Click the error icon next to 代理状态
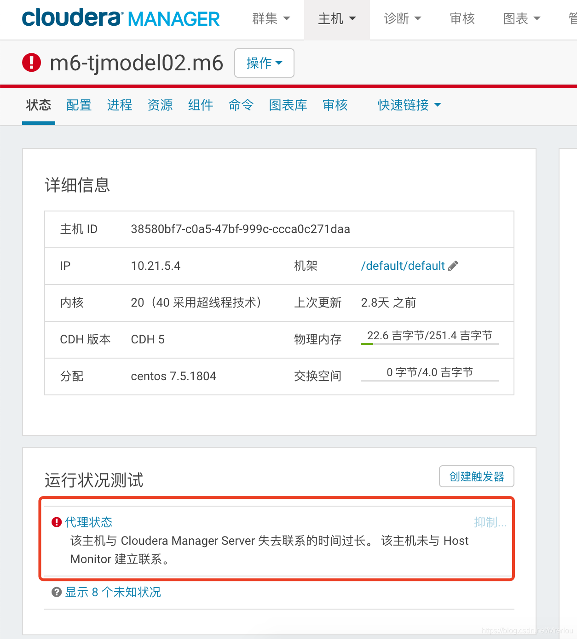This screenshot has width=577, height=639. [x=56, y=522]
